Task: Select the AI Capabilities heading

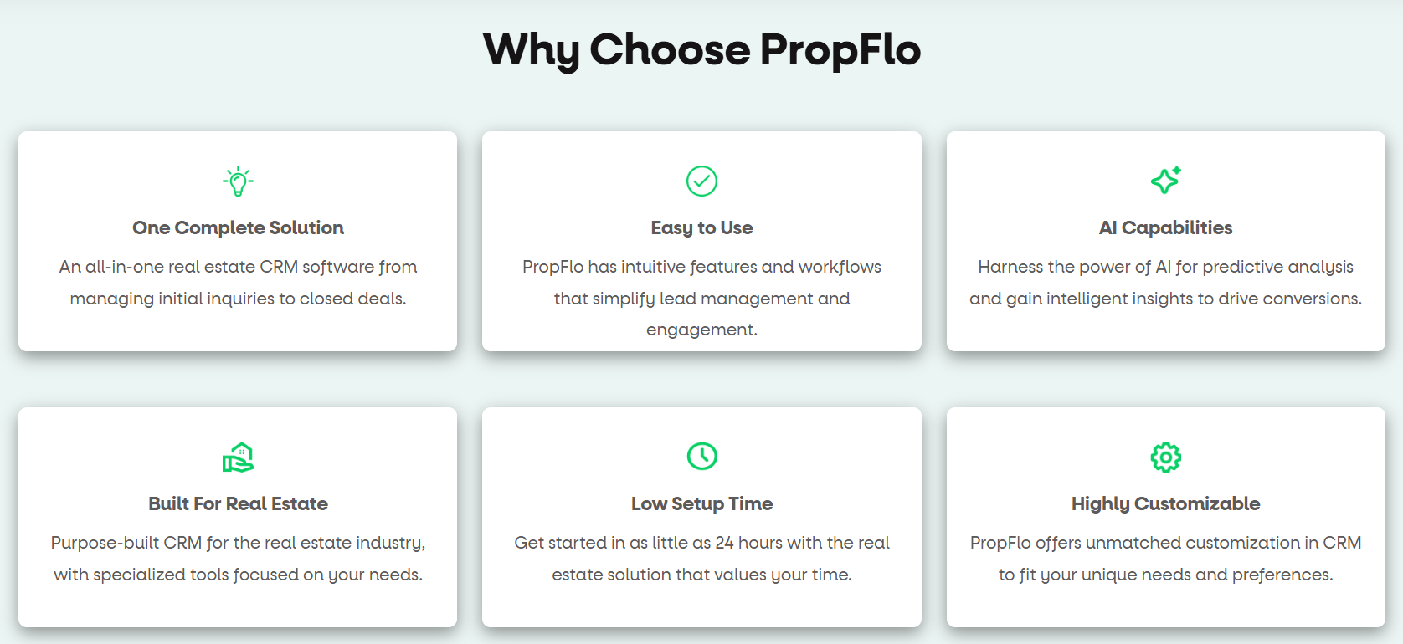Action: pyautogui.click(x=1165, y=227)
